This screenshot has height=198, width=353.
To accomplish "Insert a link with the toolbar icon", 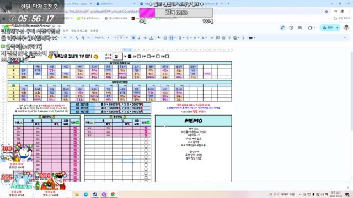I will pyautogui.click(x=212, y=38).
